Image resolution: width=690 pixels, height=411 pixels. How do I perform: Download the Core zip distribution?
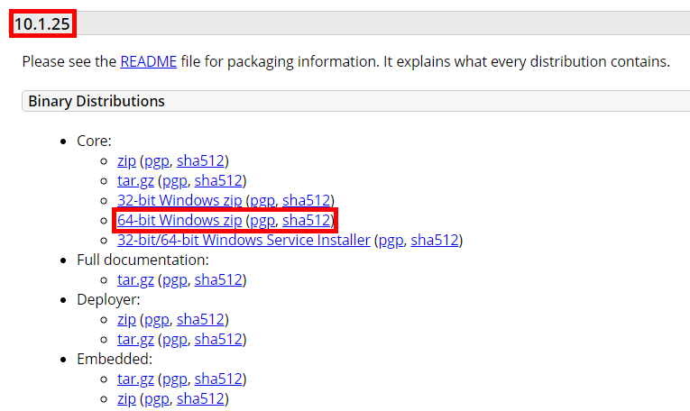click(x=126, y=160)
